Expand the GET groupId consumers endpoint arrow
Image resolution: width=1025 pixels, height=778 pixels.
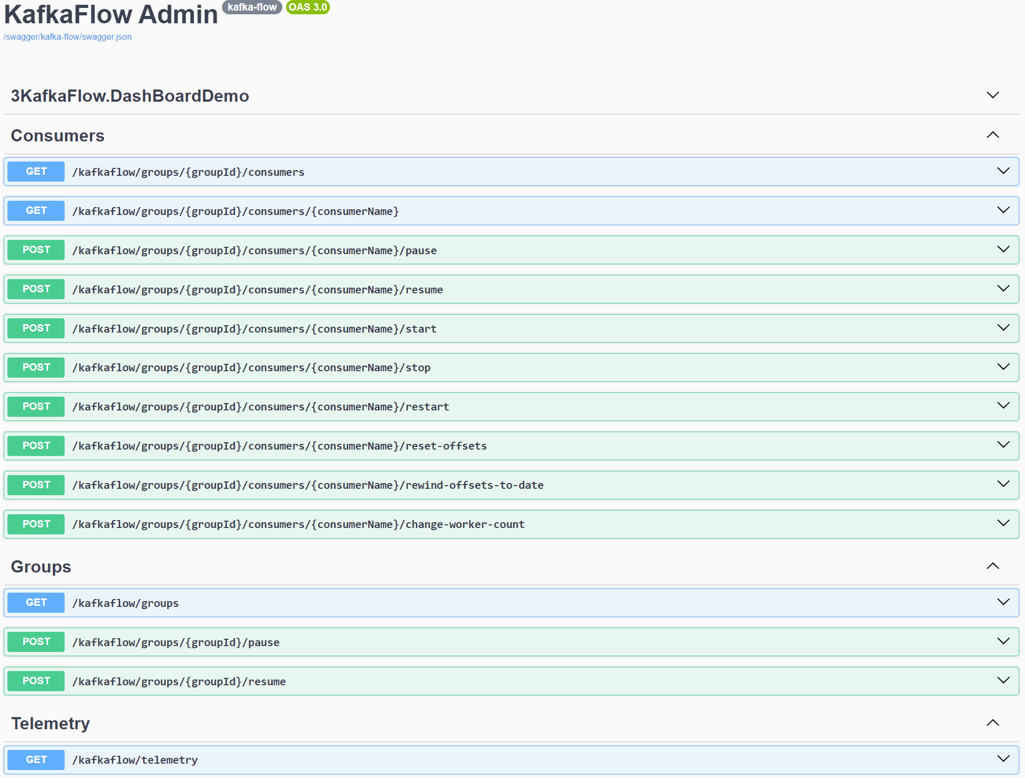tap(1003, 171)
